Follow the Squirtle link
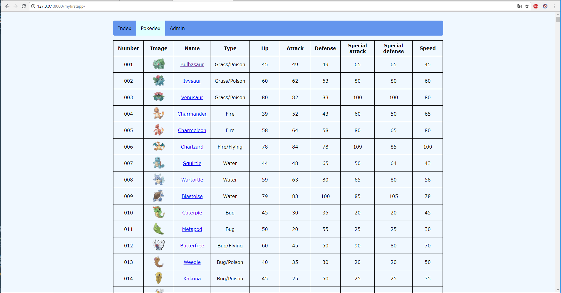Screen dimensions: 561x293 click(x=192, y=163)
